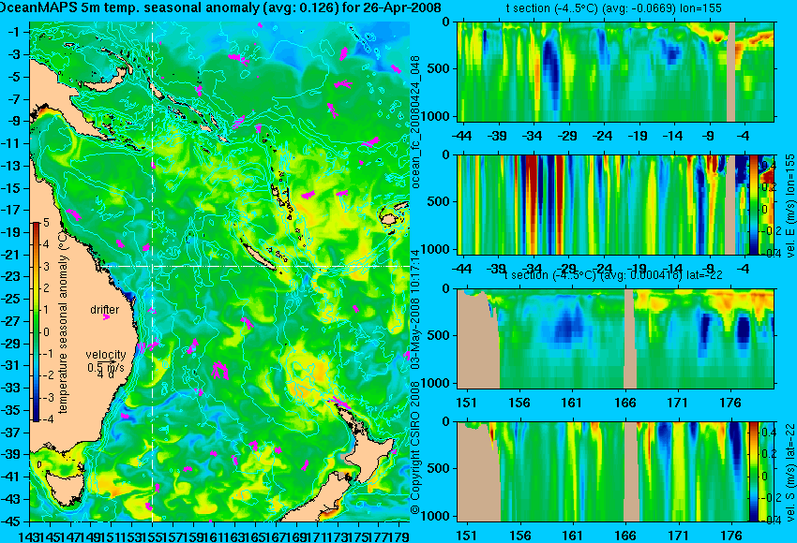Click the '5' value at the temperature colorbar top
The height and width of the screenshot is (543, 797).
46,222
